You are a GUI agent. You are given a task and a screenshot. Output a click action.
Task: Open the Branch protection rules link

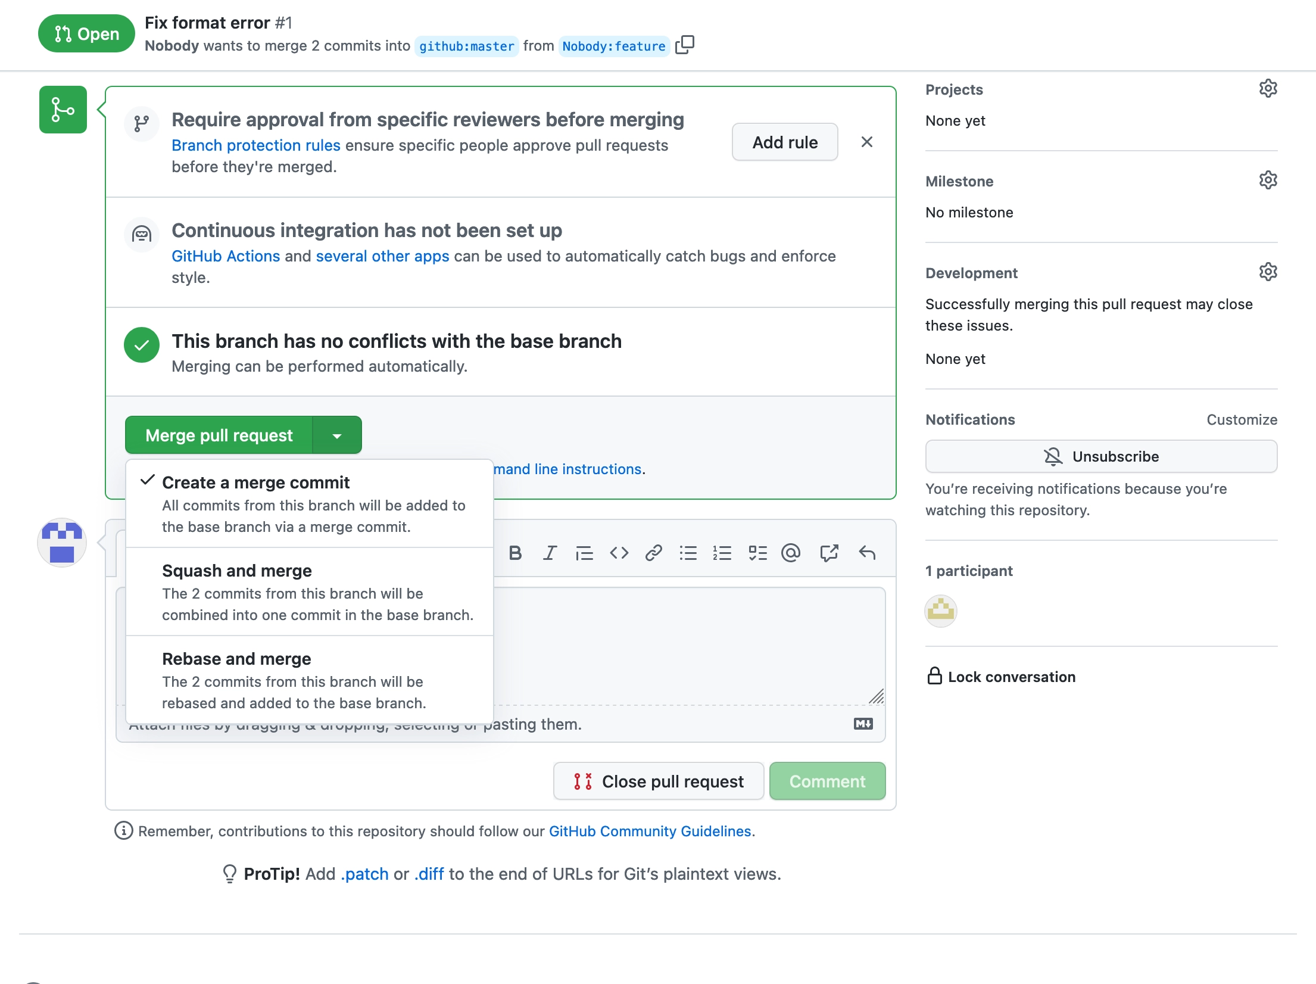256,145
